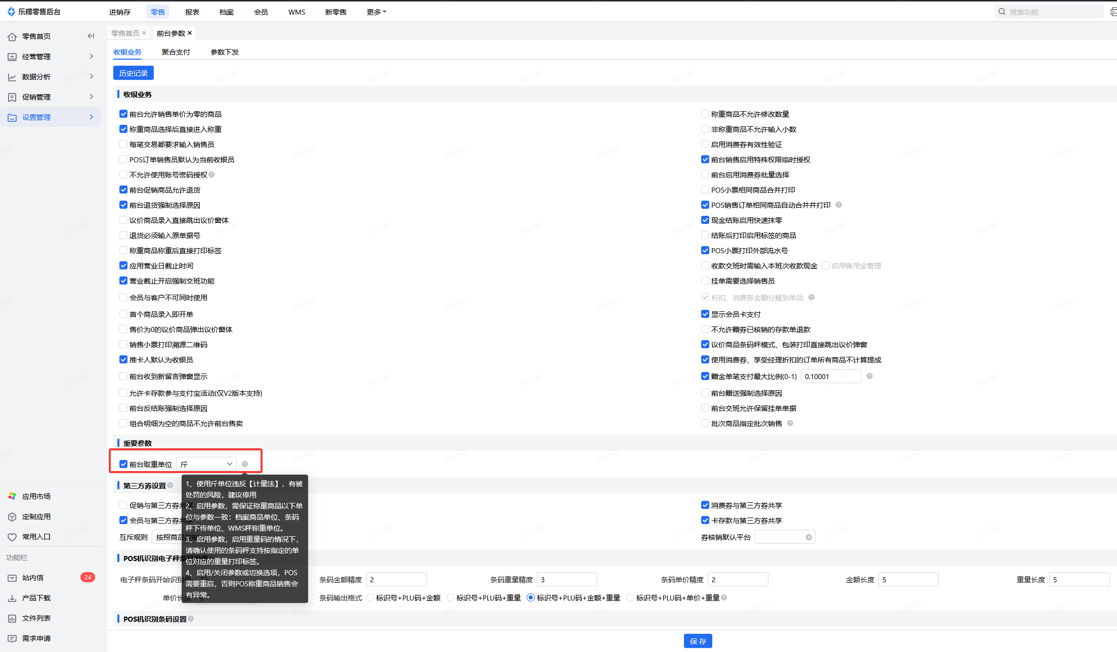Click the 产品下载 download icon in sidebar
Viewport: 1117px width, 652px height.
coord(12,598)
